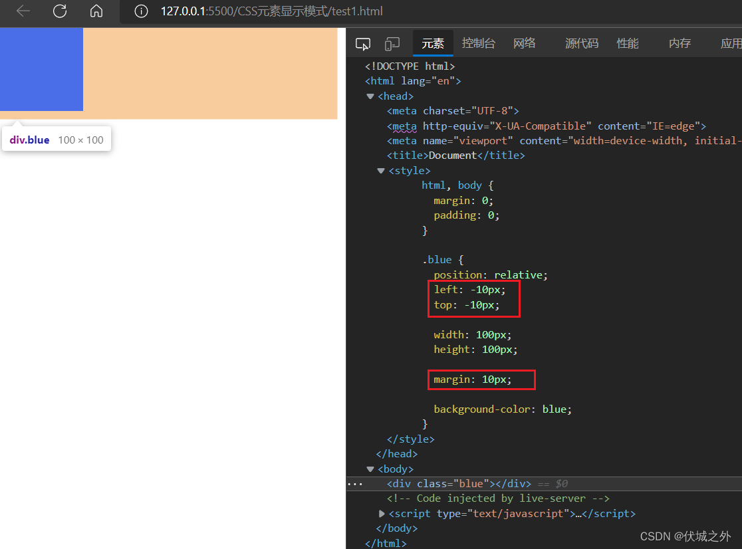
Task: Click the 'position: relative;' text
Action: point(491,274)
